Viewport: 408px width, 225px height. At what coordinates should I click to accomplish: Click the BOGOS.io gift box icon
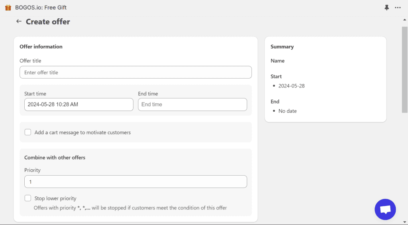pos(8,8)
